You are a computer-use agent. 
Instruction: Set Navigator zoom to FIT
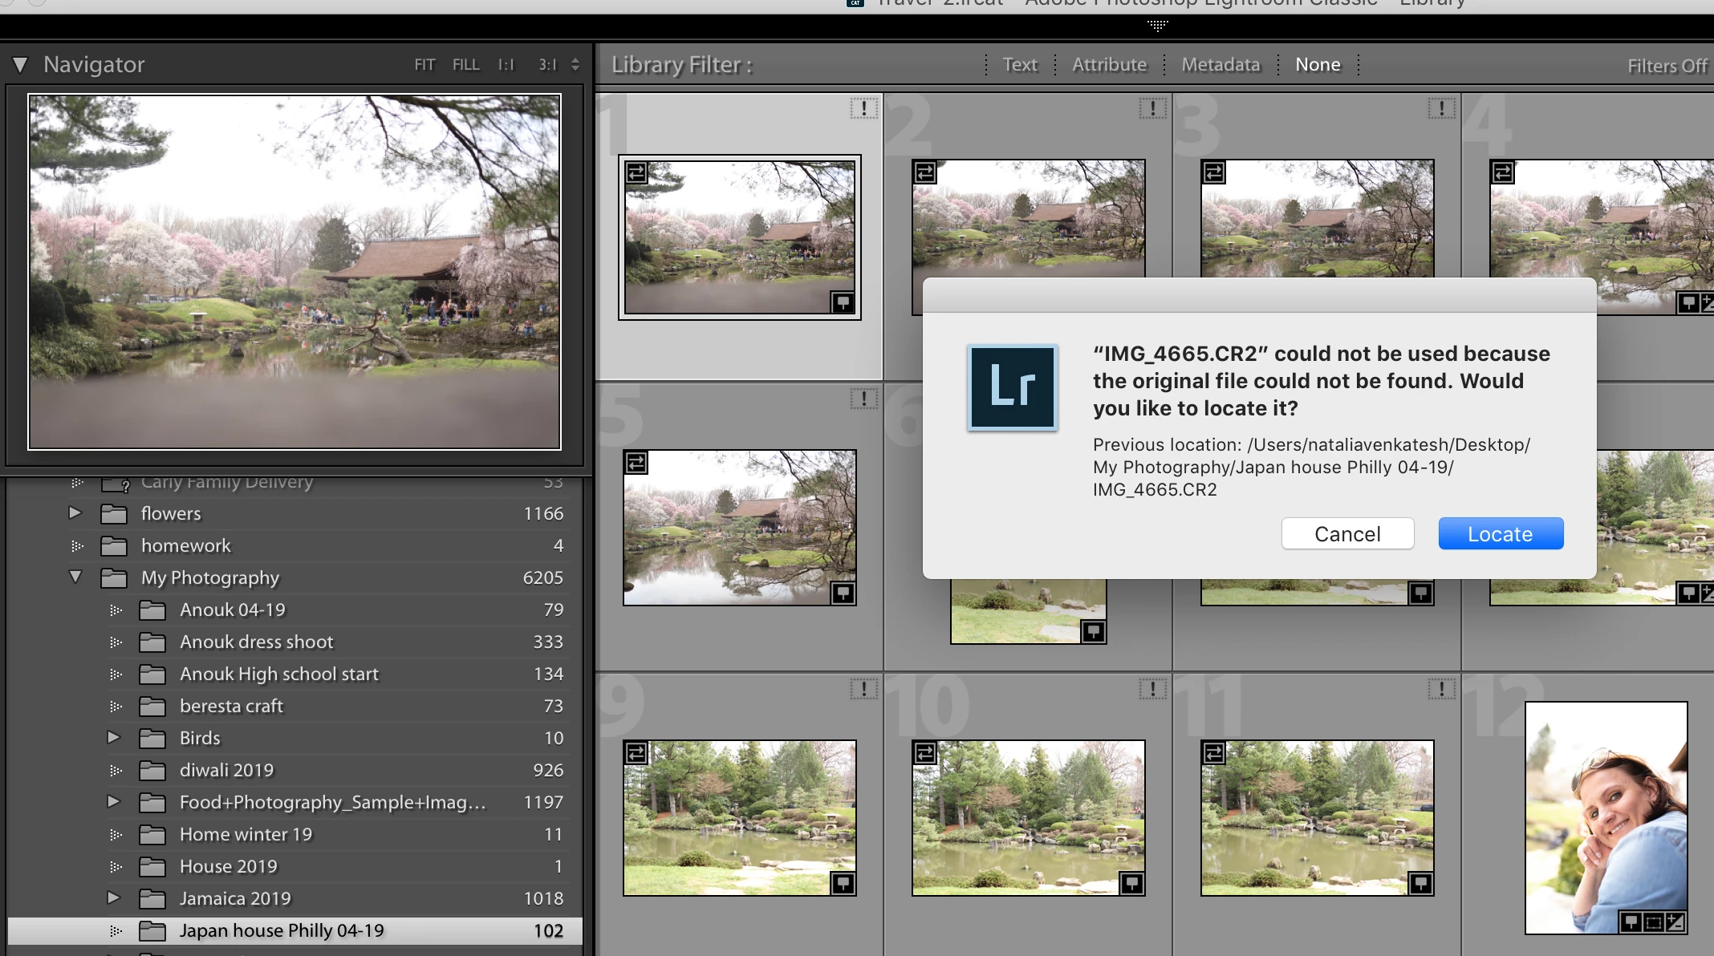tap(424, 65)
